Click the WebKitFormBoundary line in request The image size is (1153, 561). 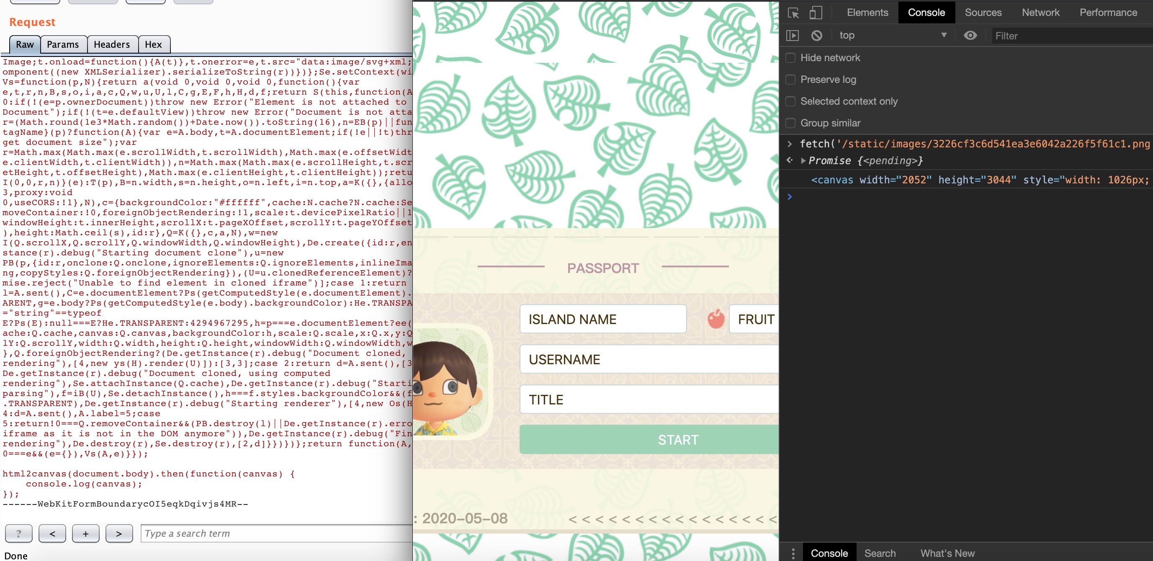click(x=125, y=504)
